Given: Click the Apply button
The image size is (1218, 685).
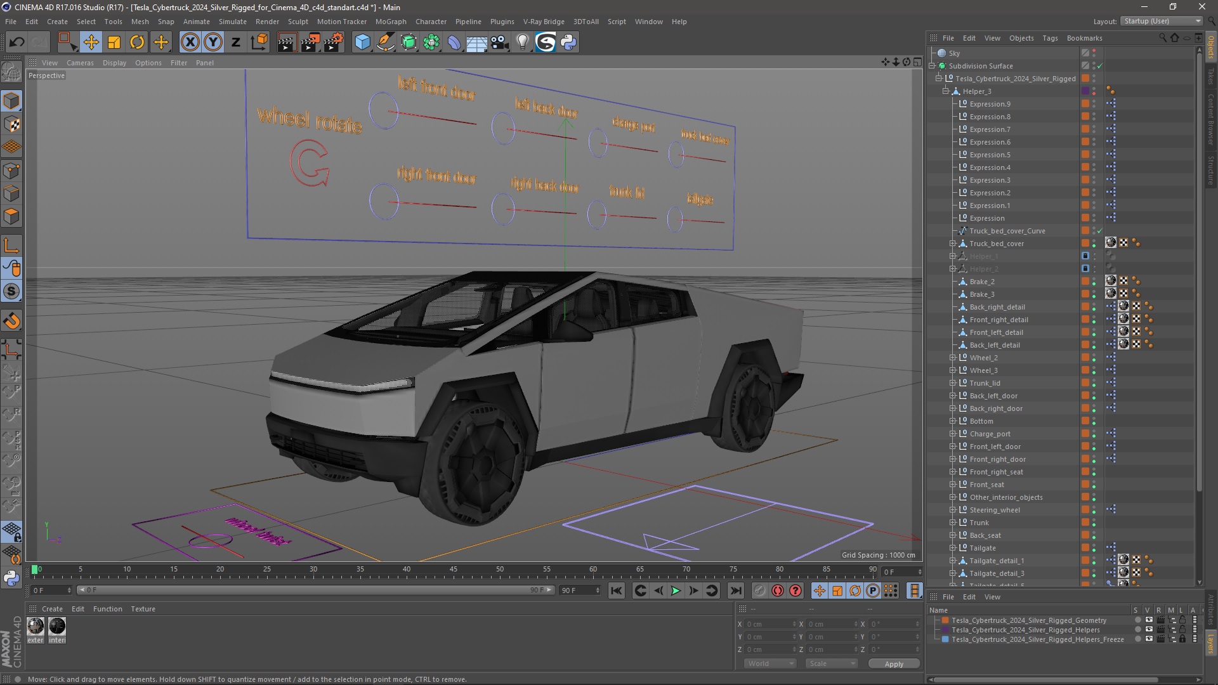Looking at the screenshot, I should (x=894, y=664).
